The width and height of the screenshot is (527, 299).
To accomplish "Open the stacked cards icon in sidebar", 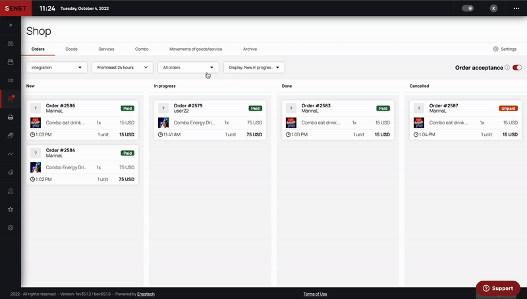I will point(11,136).
